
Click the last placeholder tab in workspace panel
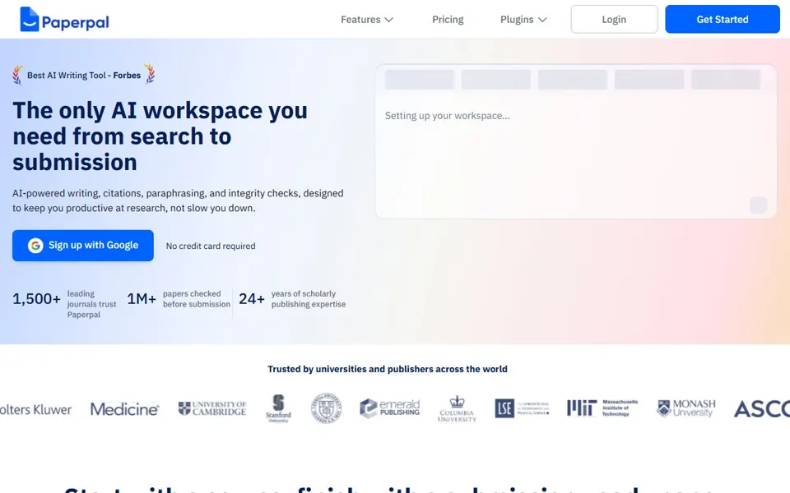[726, 80]
